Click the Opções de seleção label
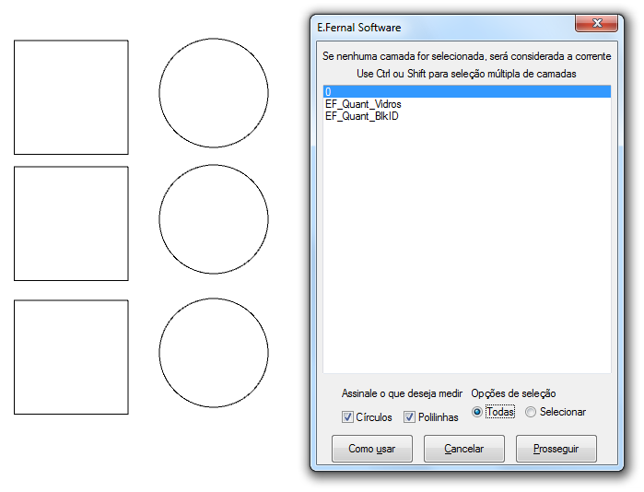The width and height of the screenshot is (644, 492). [x=513, y=393]
